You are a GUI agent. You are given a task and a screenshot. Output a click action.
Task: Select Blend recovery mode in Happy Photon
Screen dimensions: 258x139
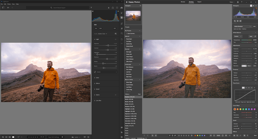click(249, 66)
